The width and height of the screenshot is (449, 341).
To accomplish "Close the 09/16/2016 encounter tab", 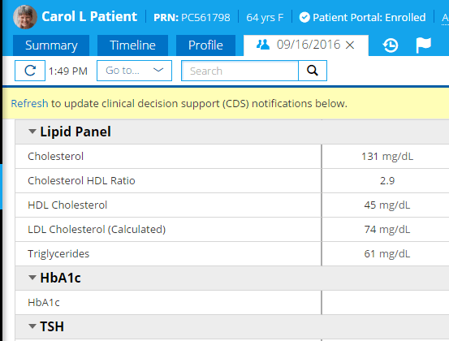I will (350, 45).
